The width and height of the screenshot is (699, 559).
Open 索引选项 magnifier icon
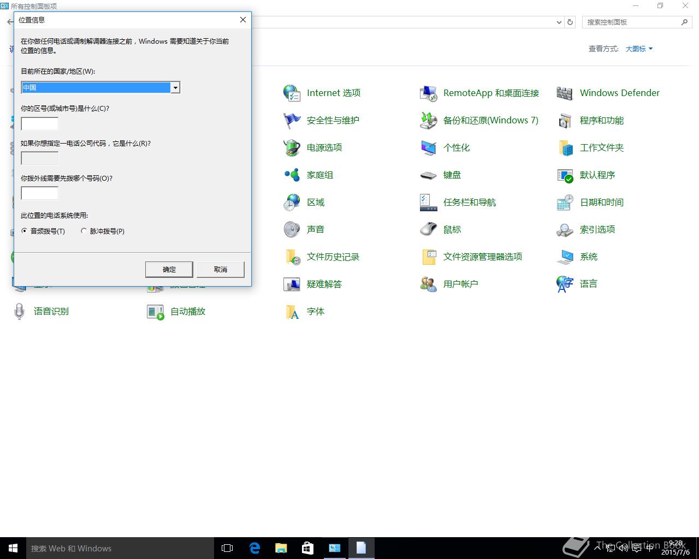[x=565, y=229]
